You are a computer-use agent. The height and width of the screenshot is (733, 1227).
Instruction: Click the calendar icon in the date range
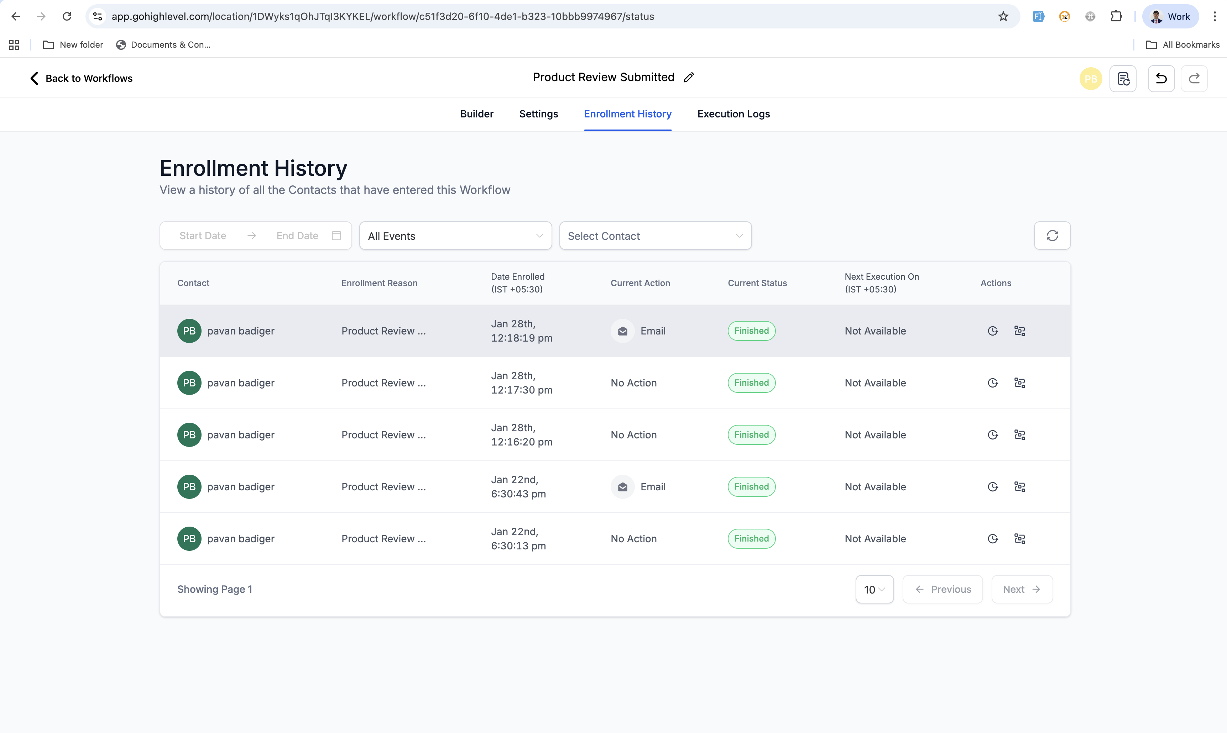click(x=336, y=236)
